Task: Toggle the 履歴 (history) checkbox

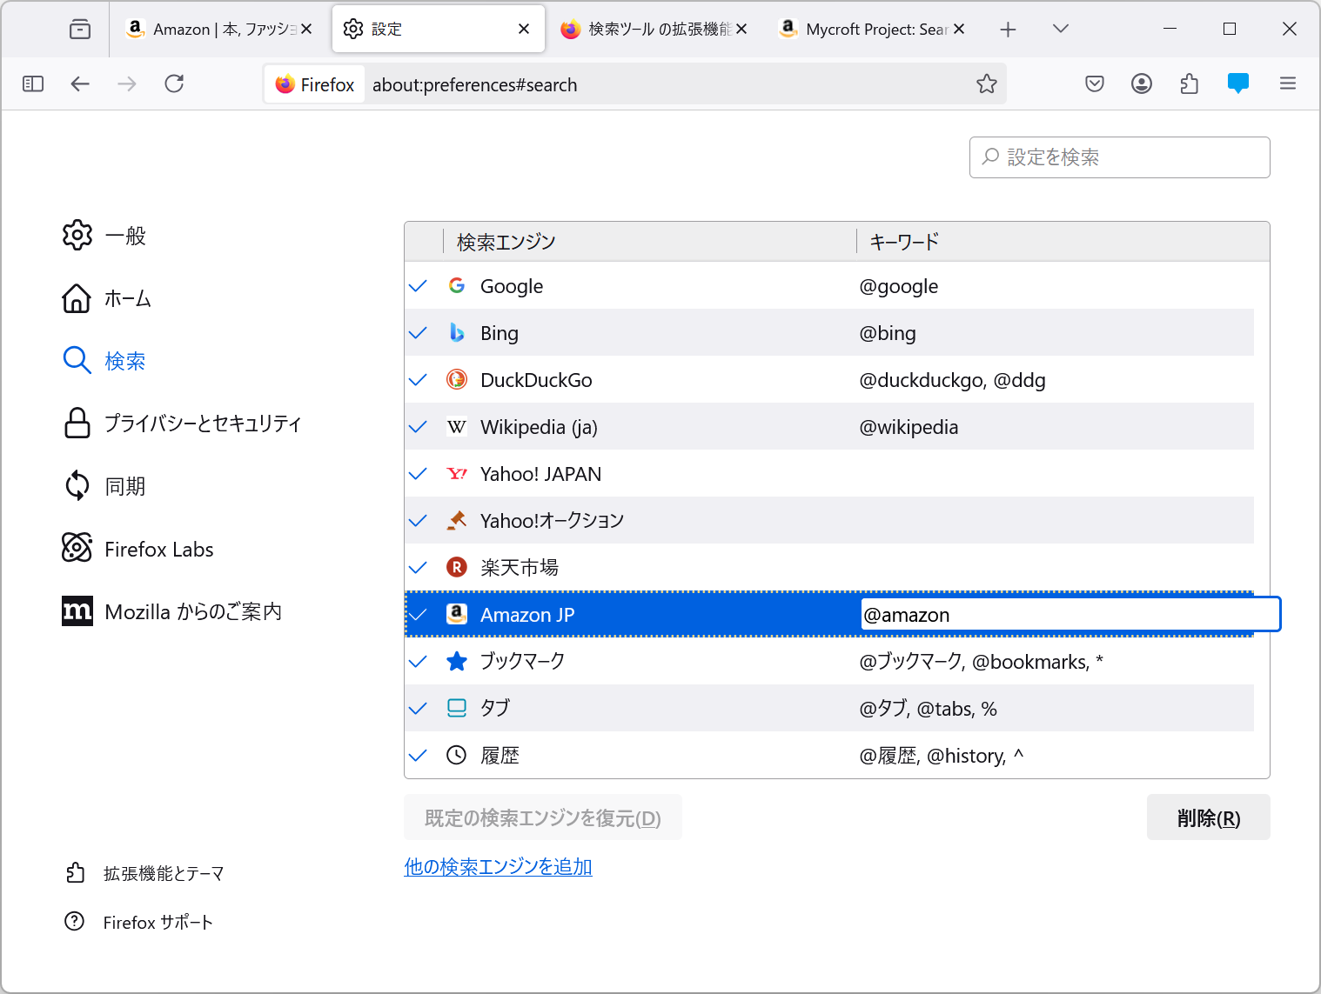Action: 419,755
